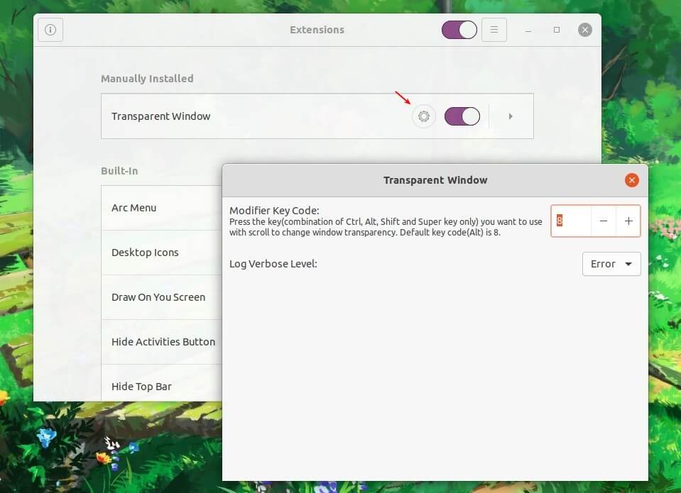Open Transparent Window settings via the gear icon
The image size is (681, 493).
point(423,116)
